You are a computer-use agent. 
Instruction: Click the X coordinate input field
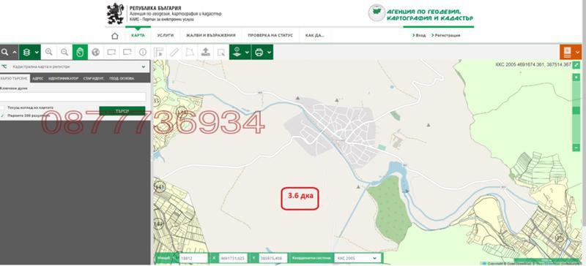click(x=233, y=258)
